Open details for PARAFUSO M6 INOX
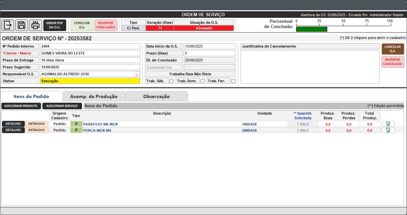The image size is (407, 215). click(x=13, y=124)
